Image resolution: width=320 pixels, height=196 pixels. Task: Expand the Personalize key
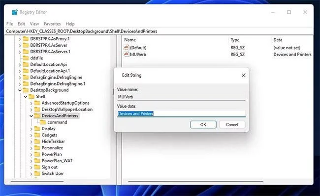click(x=31, y=148)
